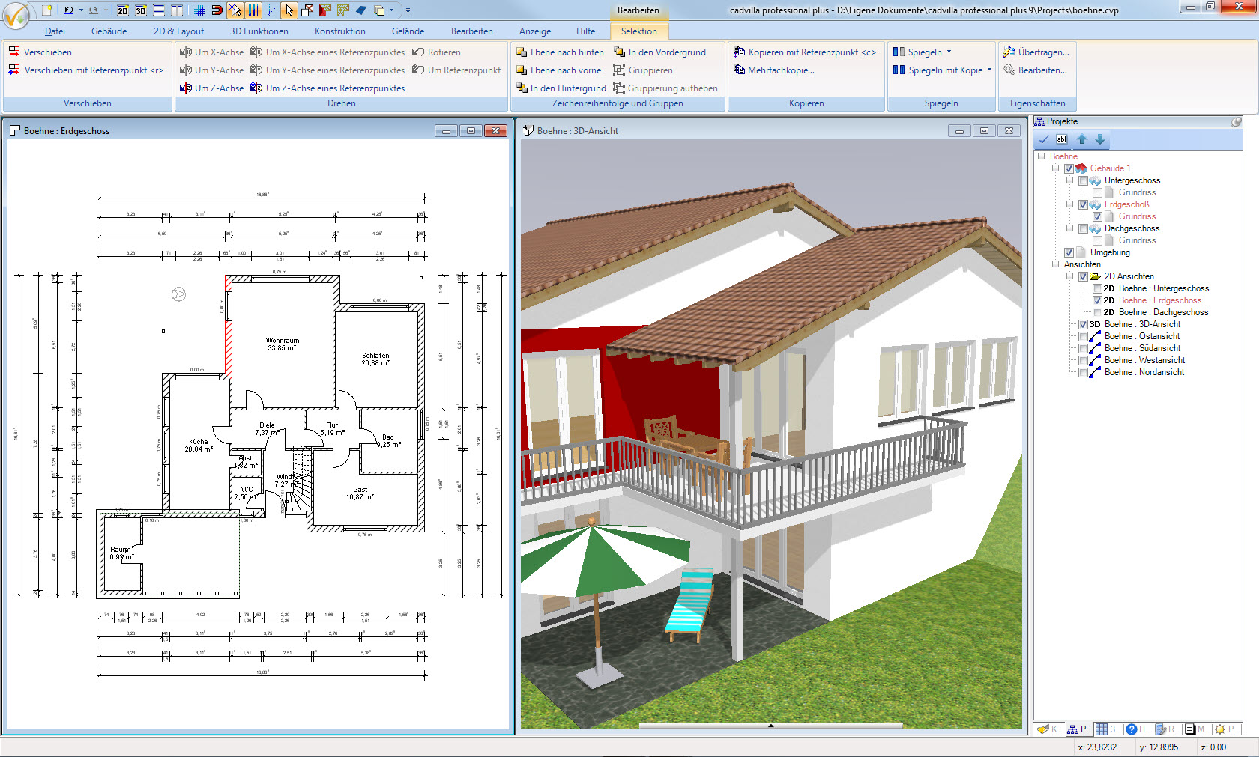Collapse the Gebäude 1 tree node
The width and height of the screenshot is (1259, 757).
pos(1055,168)
